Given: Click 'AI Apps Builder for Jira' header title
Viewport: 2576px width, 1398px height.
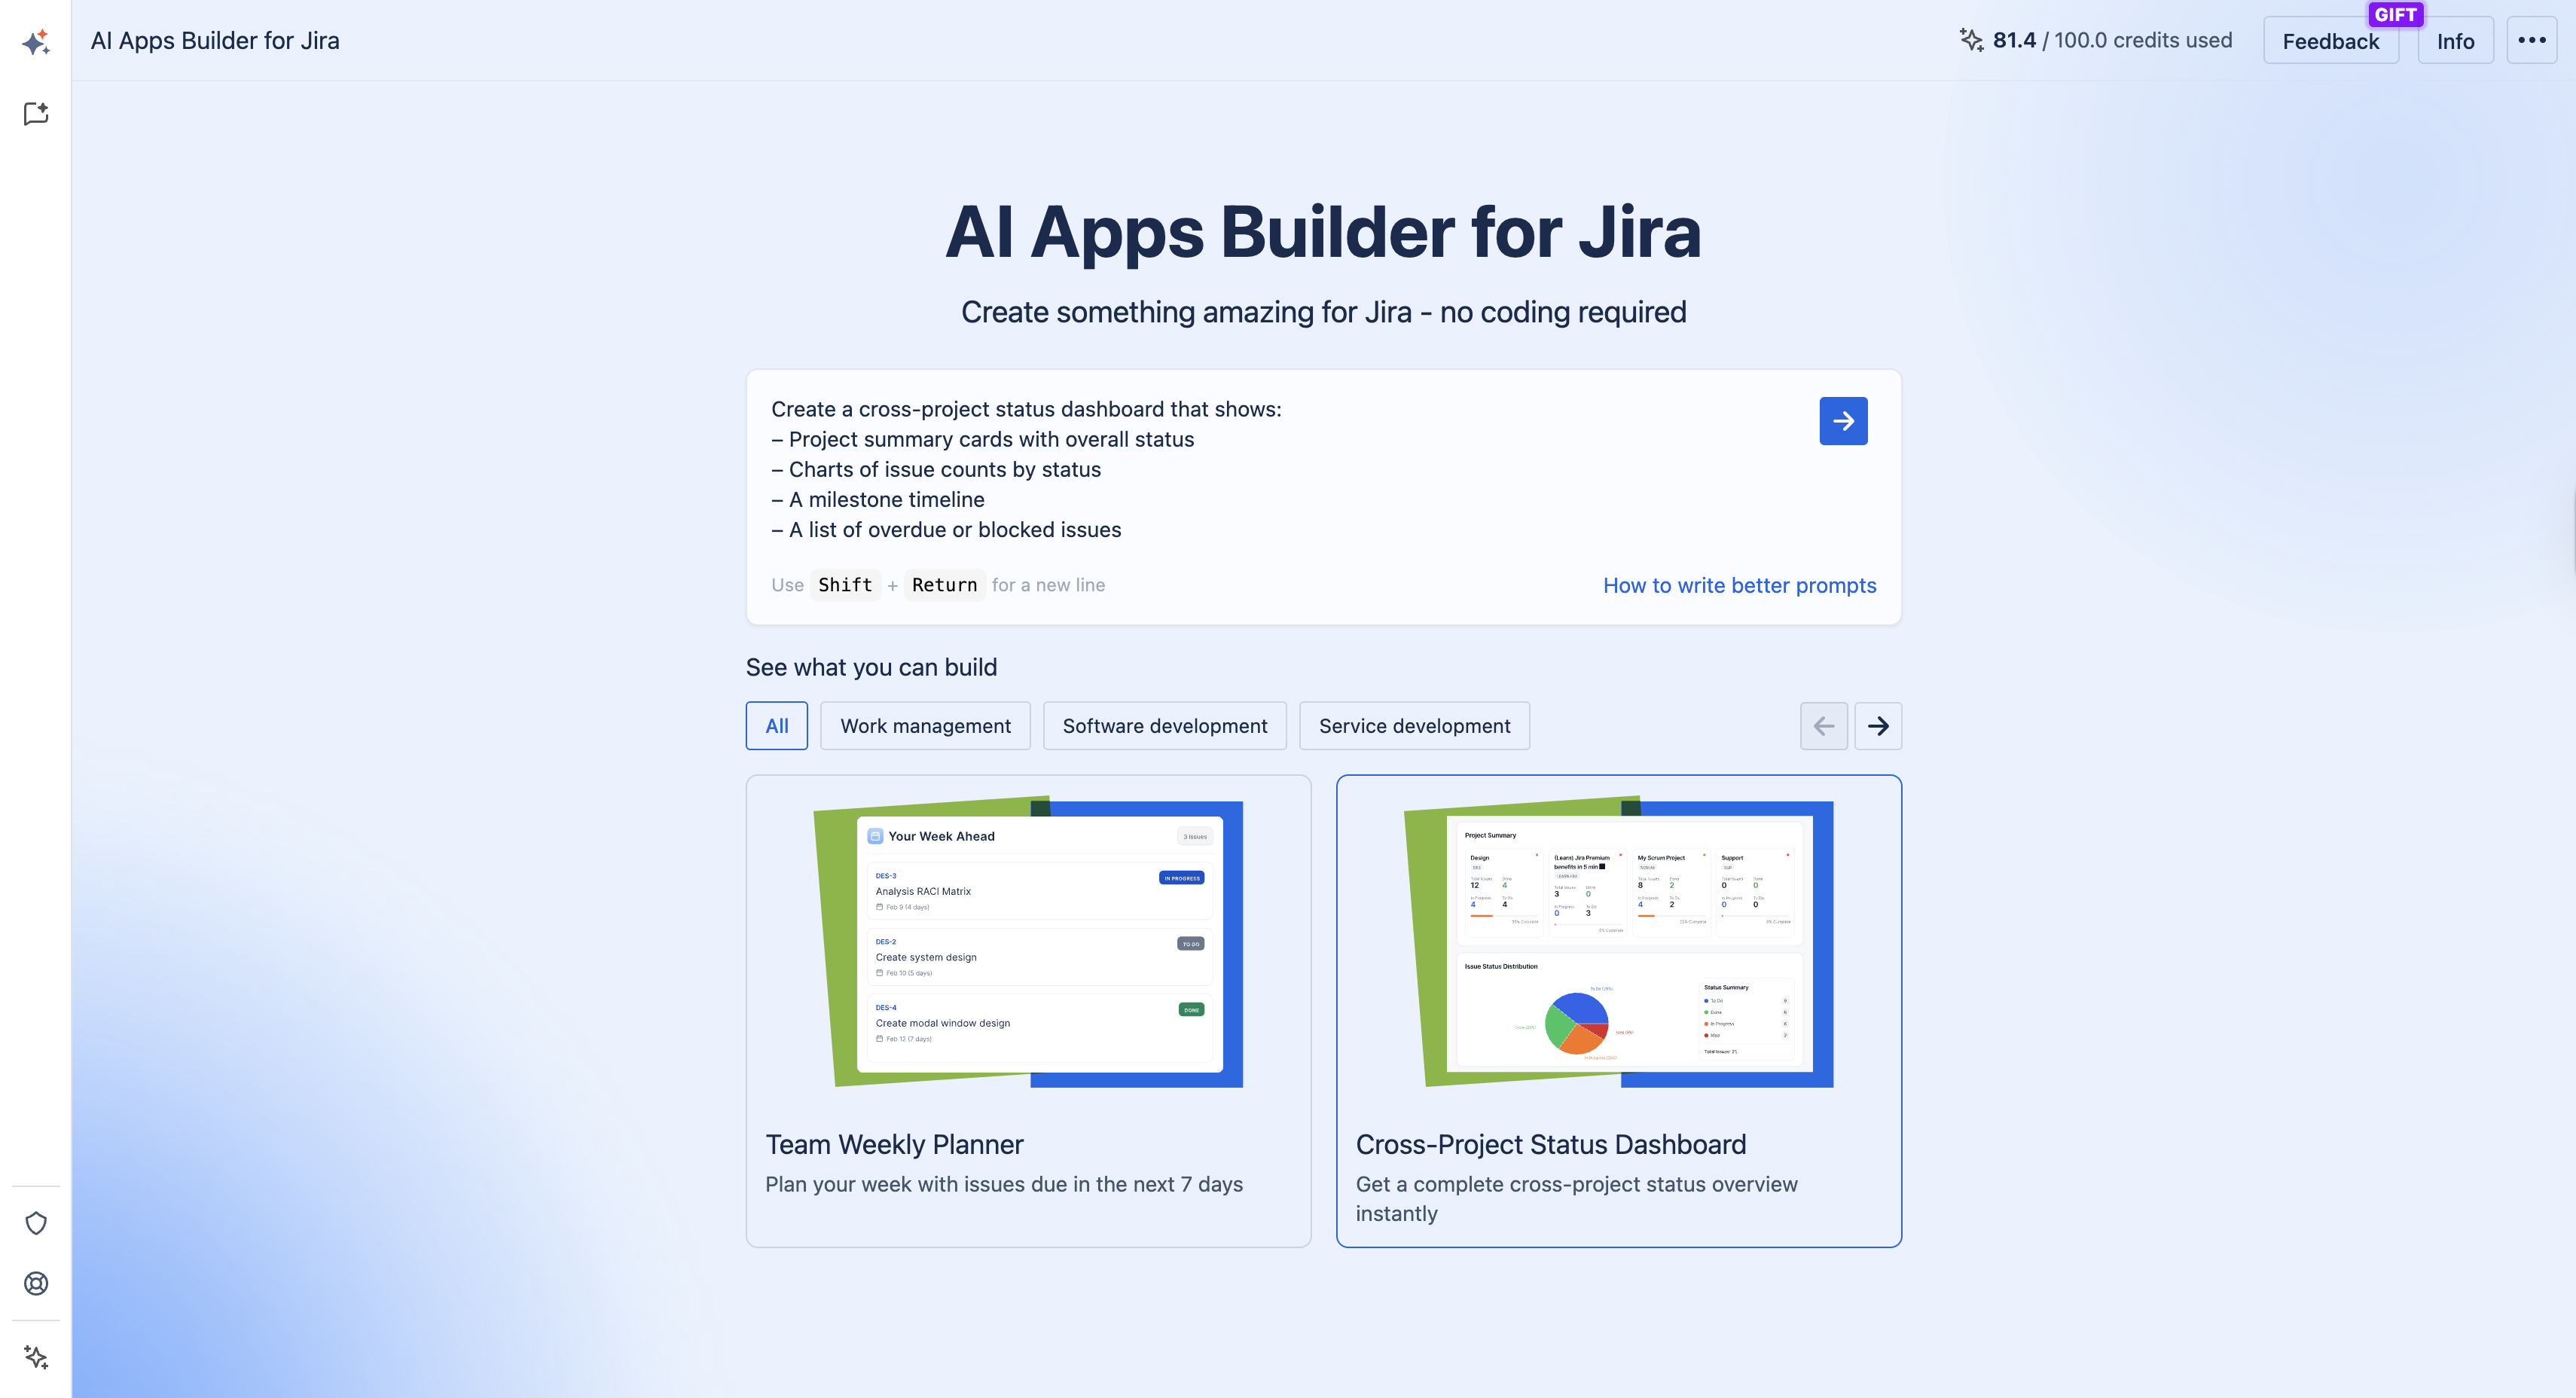Looking at the screenshot, I should coord(215,40).
